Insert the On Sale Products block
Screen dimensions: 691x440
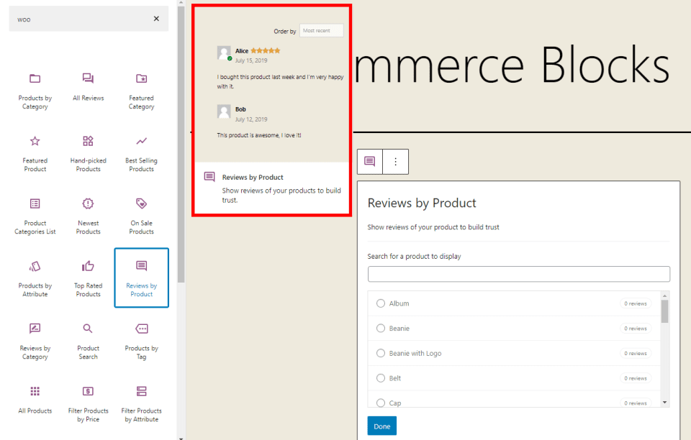point(141,215)
